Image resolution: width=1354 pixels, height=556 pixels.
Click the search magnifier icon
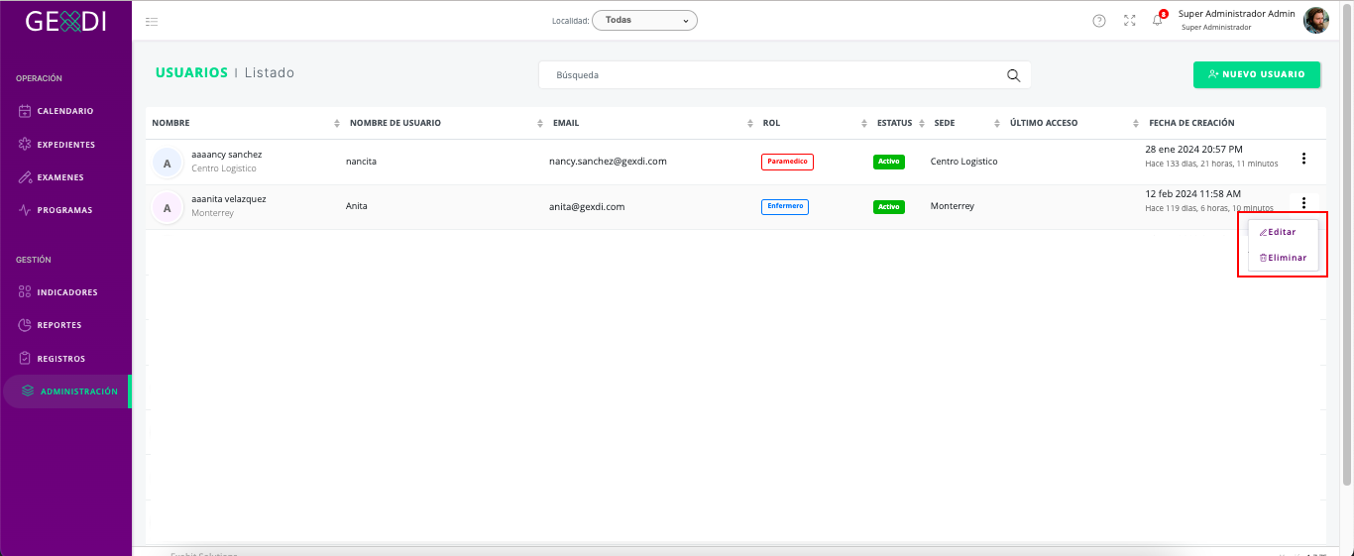click(1013, 75)
